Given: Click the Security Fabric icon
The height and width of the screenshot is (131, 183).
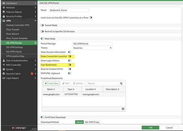Looking at the screenshot, I should 4,74.
